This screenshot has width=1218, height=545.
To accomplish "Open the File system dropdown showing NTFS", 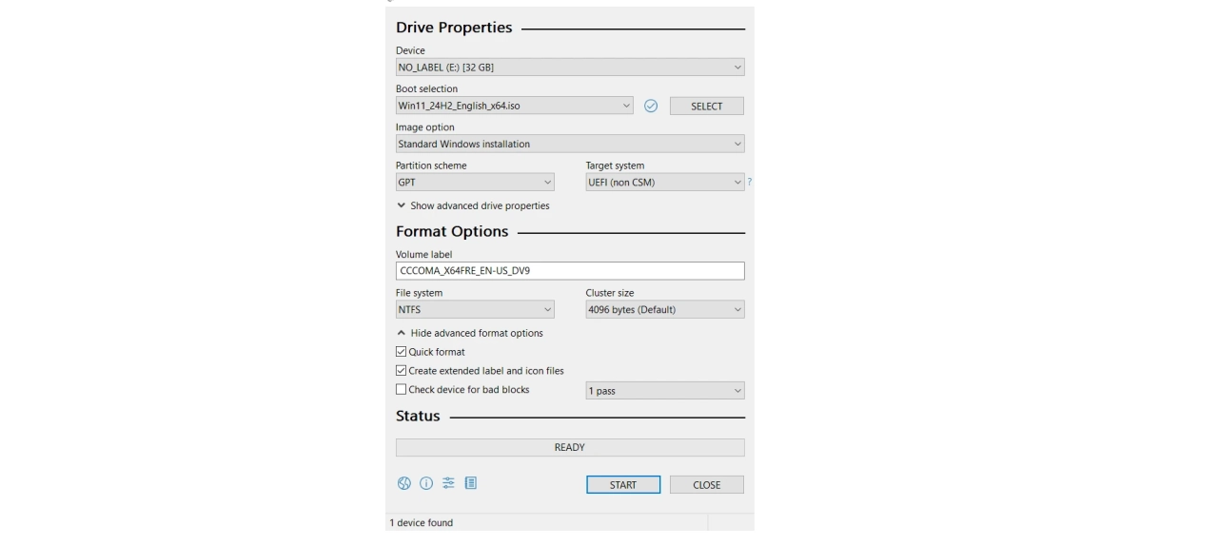I will (474, 310).
